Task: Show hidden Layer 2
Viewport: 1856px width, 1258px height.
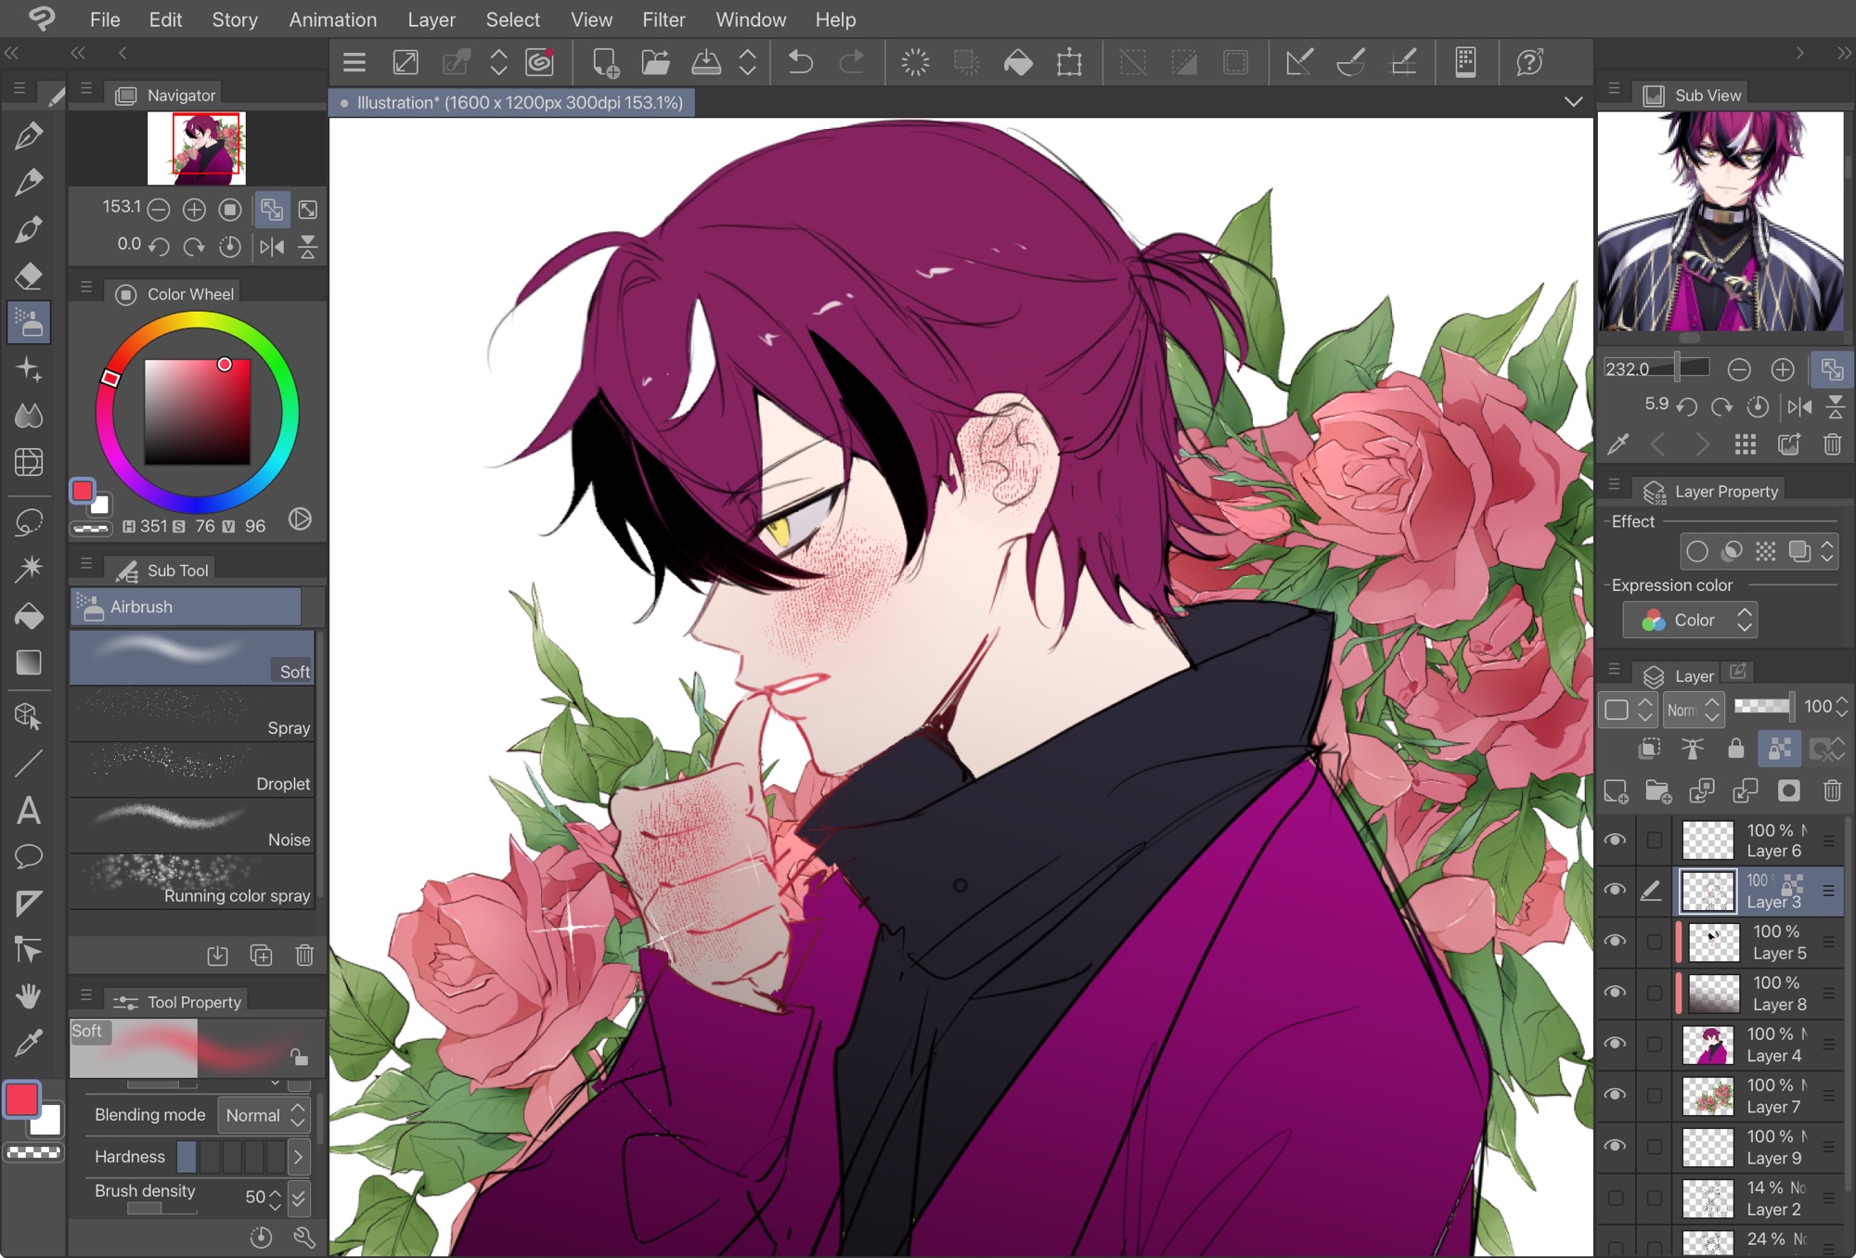Action: pyautogui.click(x=1615, y=1198)
